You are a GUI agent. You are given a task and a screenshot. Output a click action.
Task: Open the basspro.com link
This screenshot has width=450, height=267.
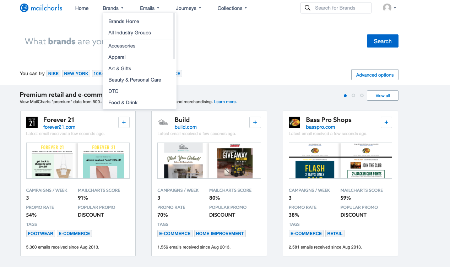320,127
